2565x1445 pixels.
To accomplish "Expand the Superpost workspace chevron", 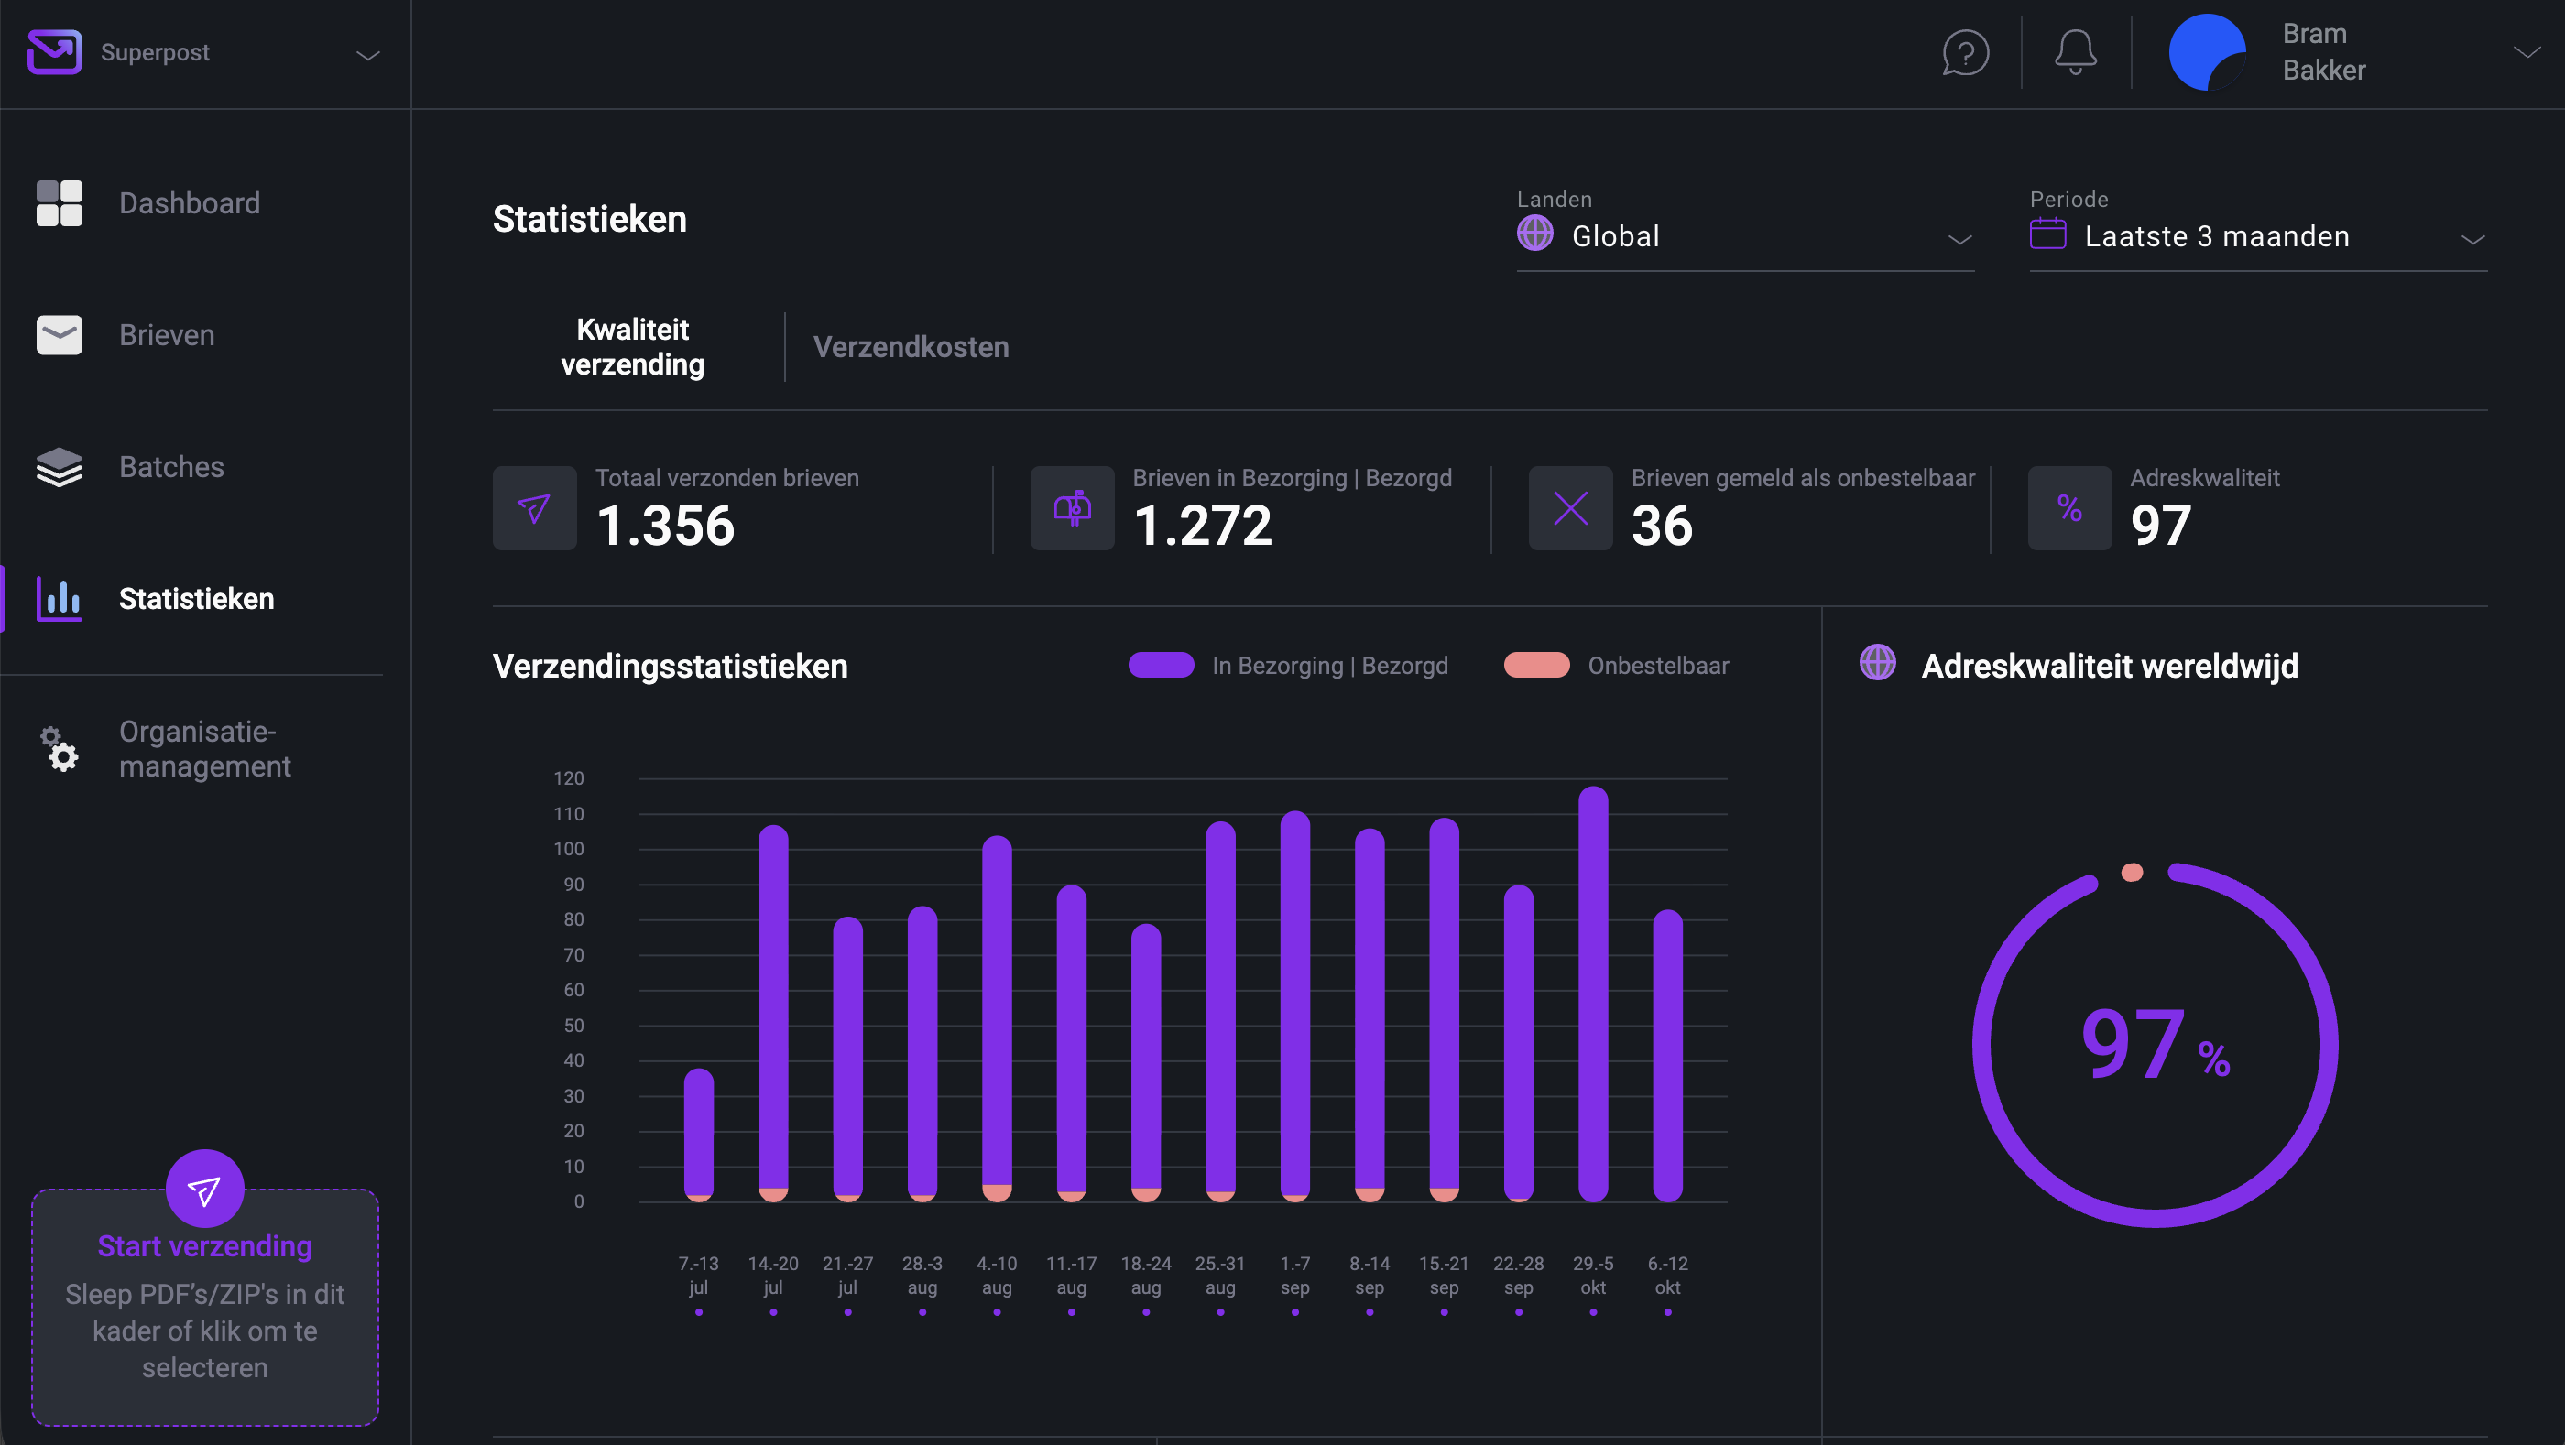I will 366,55.
